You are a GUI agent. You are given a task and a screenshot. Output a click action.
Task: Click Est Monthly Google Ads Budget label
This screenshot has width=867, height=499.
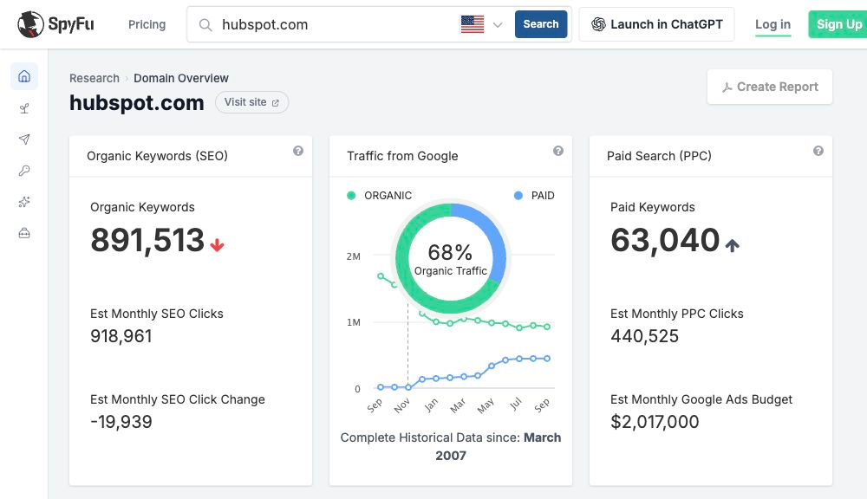(x=701, y=399)
